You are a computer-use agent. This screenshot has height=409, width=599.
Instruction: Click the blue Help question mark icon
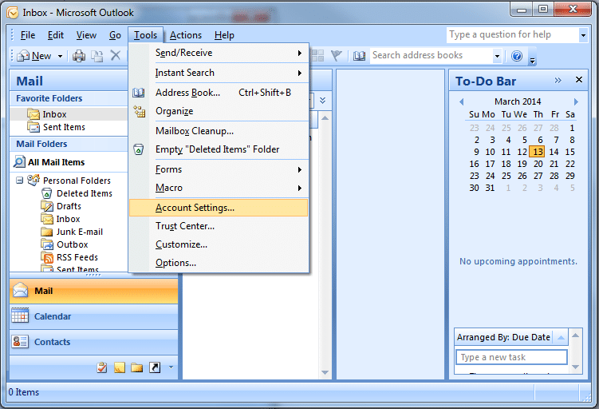(517, 56)
